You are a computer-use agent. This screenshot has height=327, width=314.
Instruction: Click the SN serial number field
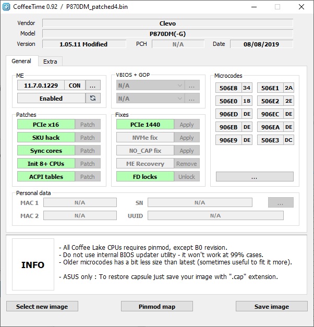point(200,202)
